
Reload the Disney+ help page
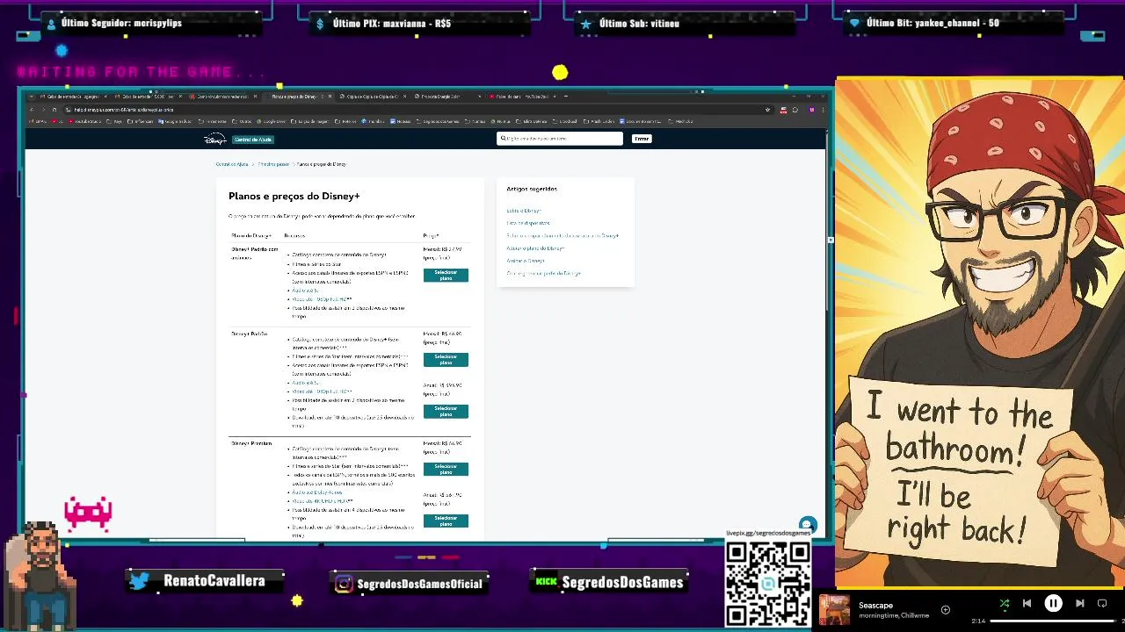pyautogui.click(x=54, y=110)
